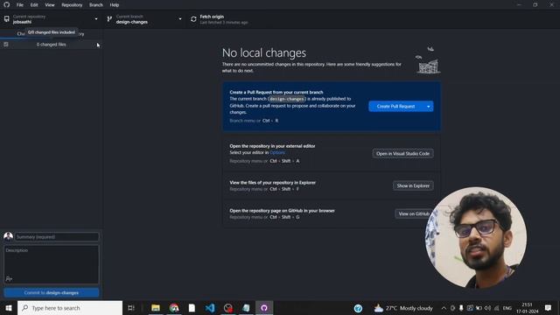The height and width of the screenshot is (315, 560).
Task: Click the repository icon beside Current repository
Action: pos(7,19)
